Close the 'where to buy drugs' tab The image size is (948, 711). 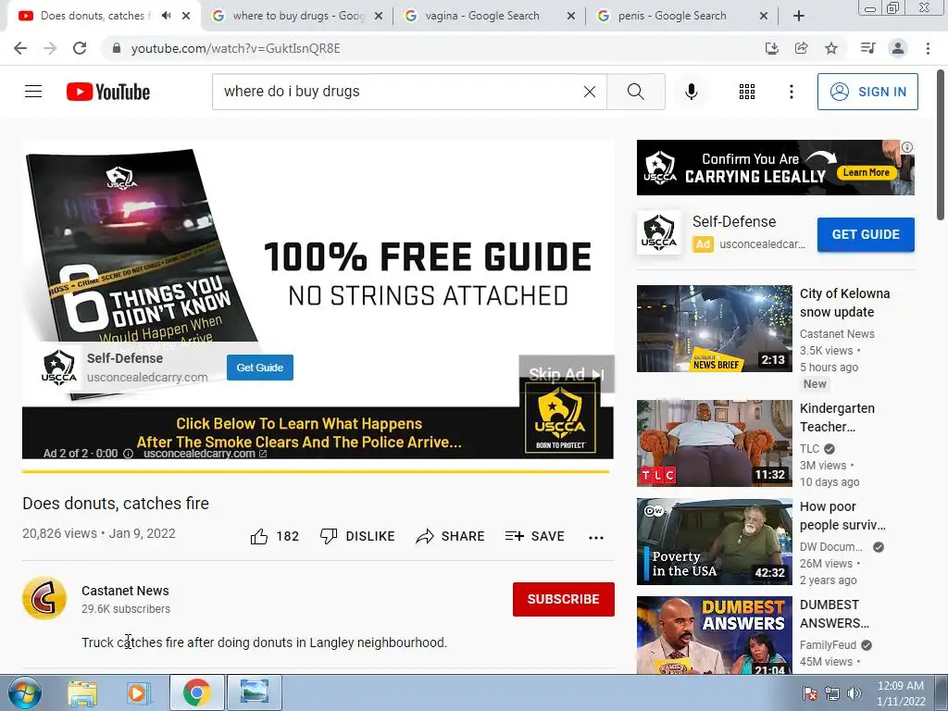379,16
